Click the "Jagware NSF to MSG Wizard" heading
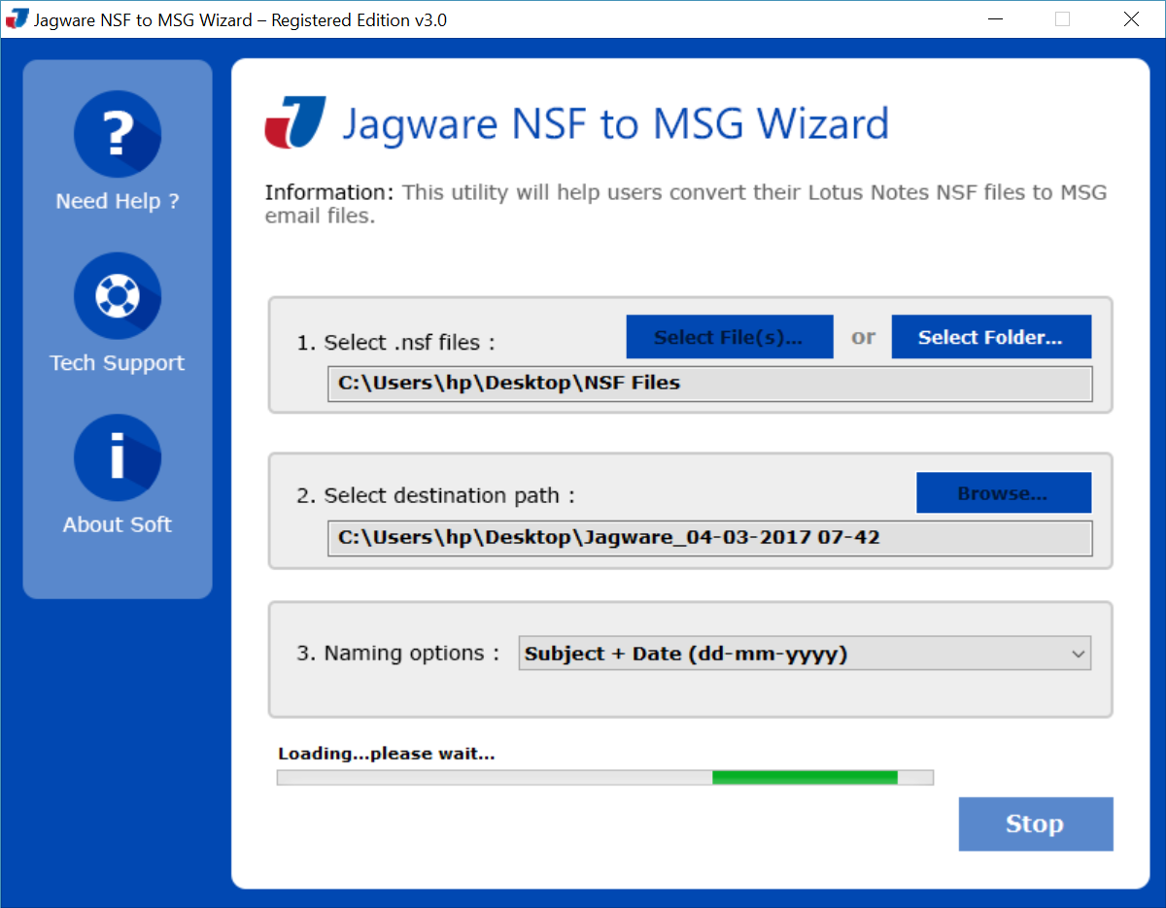Viewport: 1166px width, 908px height. [x=616, y=123]
